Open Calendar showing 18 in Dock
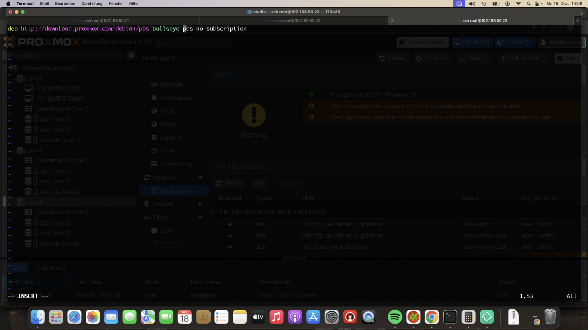This screenshot has width=588, height=330. [x=184, y=317]
